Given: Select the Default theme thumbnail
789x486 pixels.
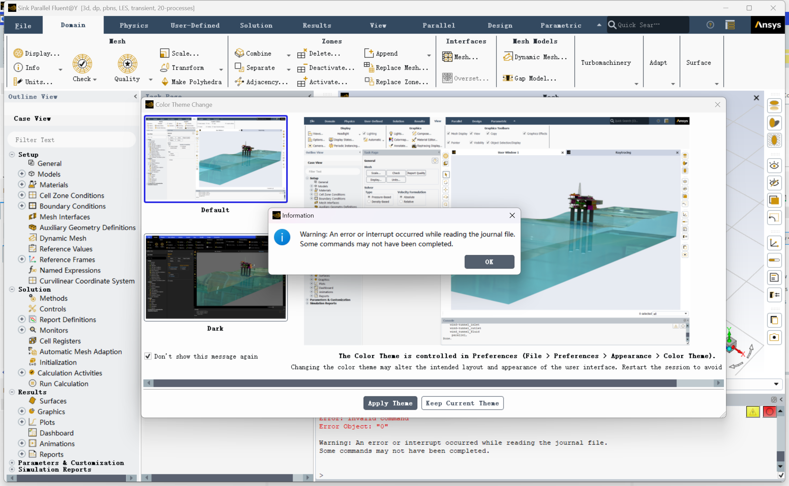Looking at the screenshot, I should click(x=216, y=159).
